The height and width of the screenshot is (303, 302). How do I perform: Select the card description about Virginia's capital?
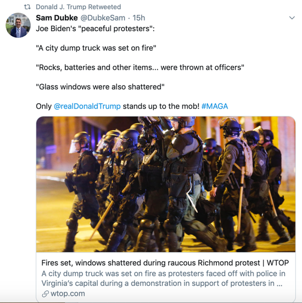click(164, 278)
